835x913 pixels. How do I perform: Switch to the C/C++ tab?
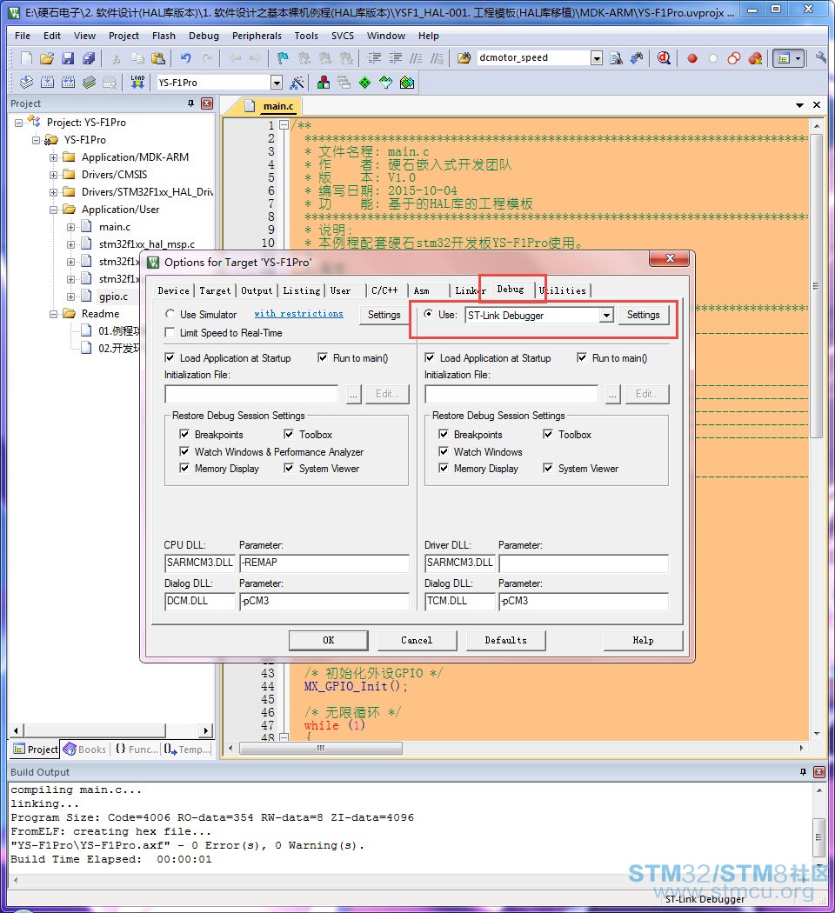384,290
